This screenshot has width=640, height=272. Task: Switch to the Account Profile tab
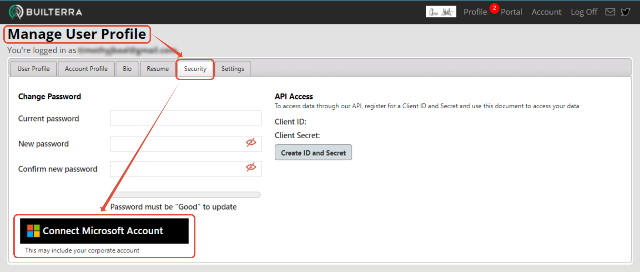pos(86,69)
